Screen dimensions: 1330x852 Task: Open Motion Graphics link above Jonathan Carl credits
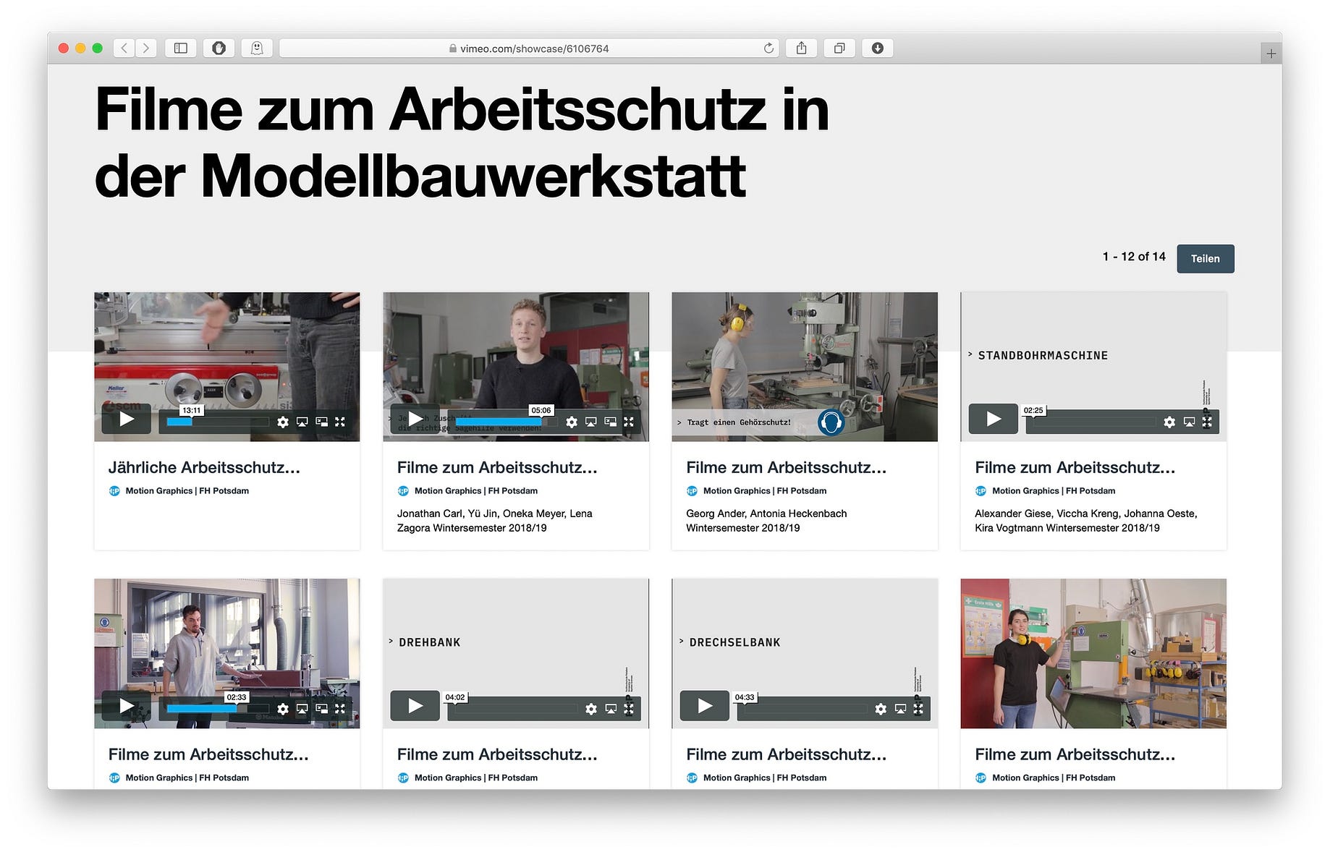[475, 490]
